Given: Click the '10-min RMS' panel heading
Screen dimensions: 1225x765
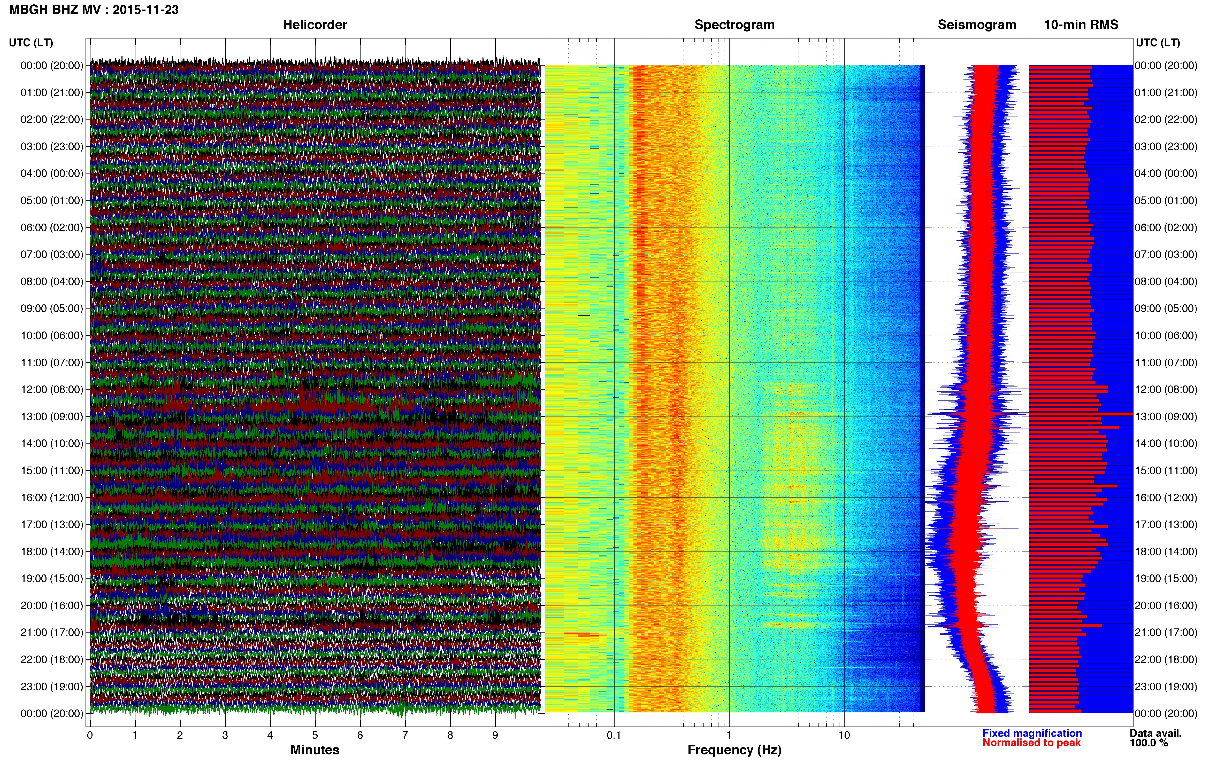Looking at the screenshot, I should [x=1081, y=25].
